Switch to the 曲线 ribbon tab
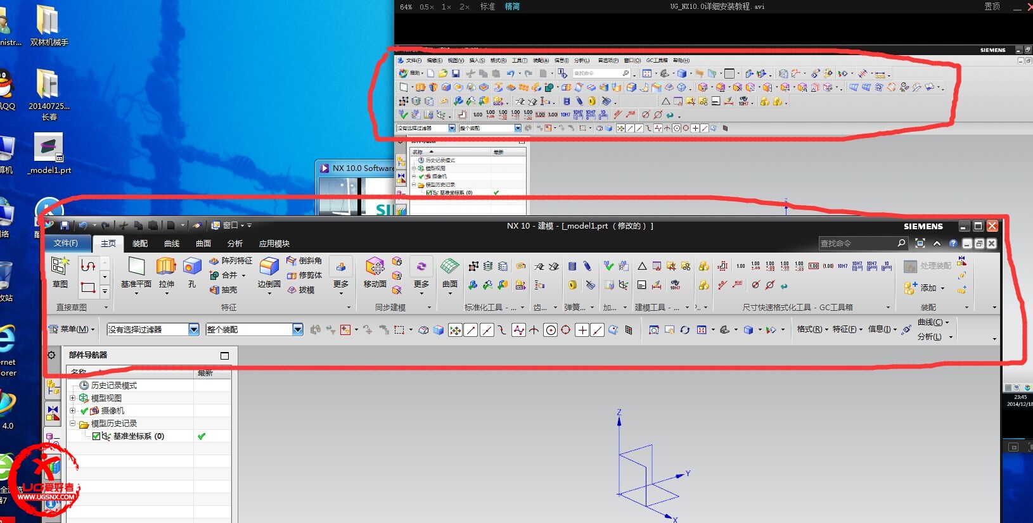The image size is (1033, 523). (172, 244)
